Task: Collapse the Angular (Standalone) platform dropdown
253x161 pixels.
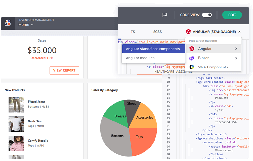Action: [x=239, y=32]
